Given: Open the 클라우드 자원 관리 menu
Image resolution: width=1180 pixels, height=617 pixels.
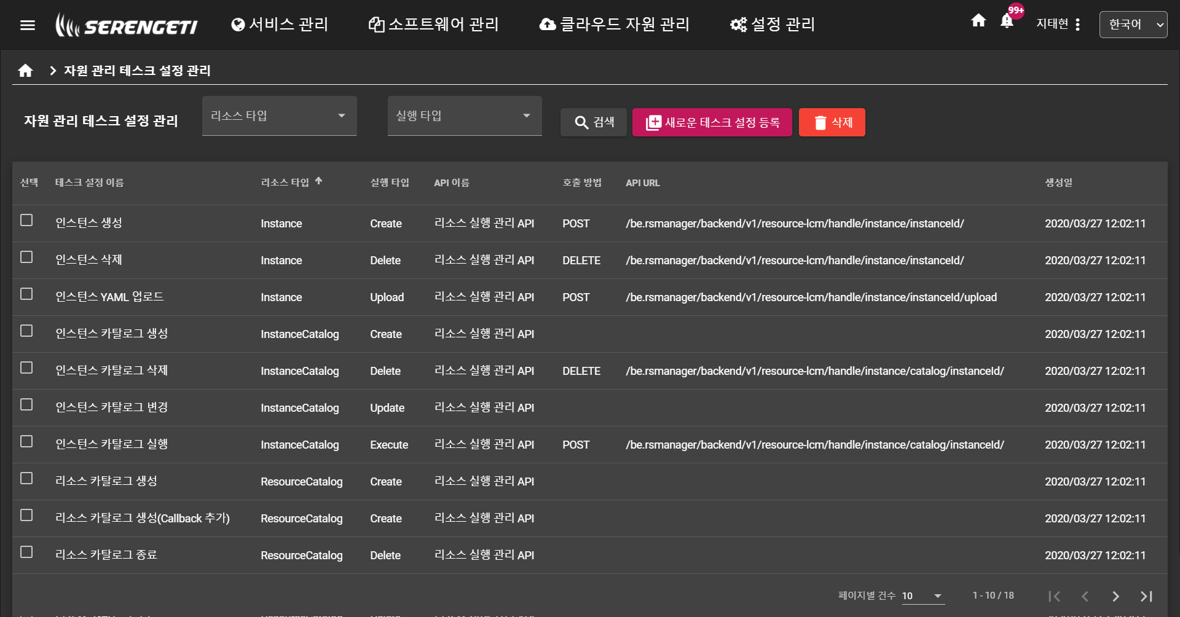Looking at the screenshot, I should tap(614, 25).
